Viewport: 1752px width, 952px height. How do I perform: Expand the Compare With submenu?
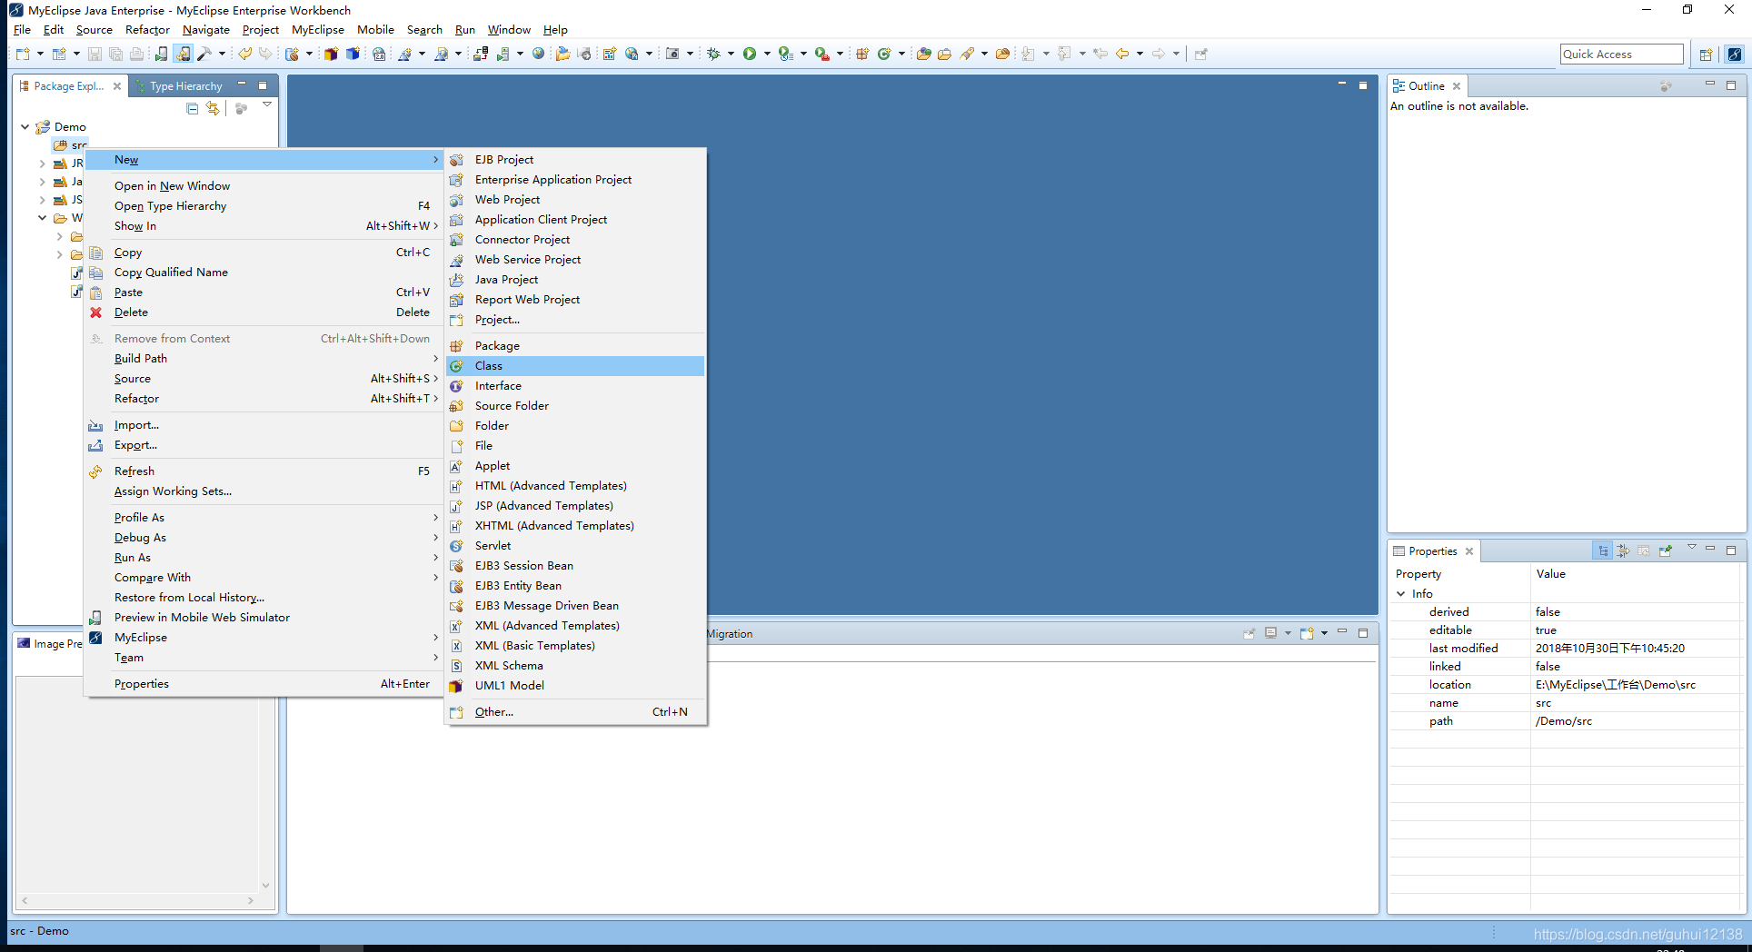coord(264,578)
